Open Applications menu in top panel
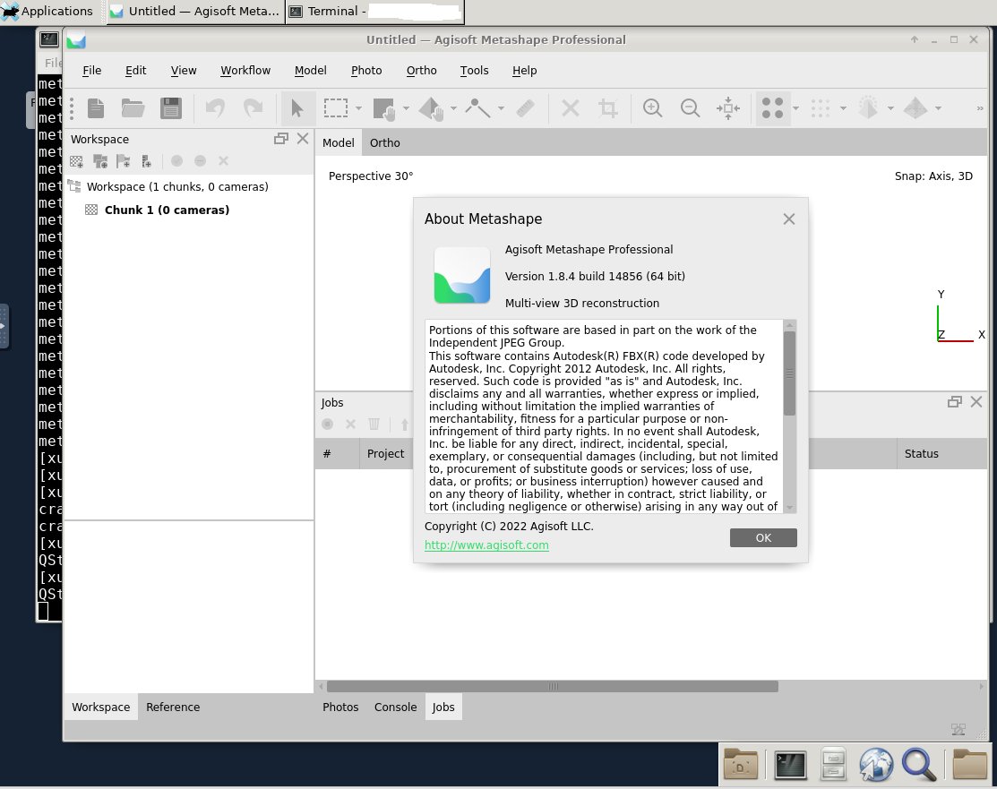Viewport: 997px width, 789px height. (47, 12)
